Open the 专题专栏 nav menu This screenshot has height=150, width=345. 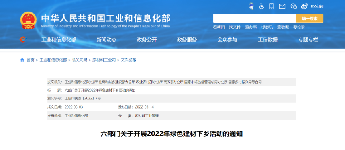point(308,40)
